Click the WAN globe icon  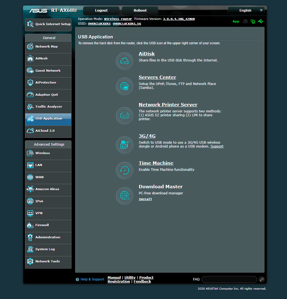30,177
